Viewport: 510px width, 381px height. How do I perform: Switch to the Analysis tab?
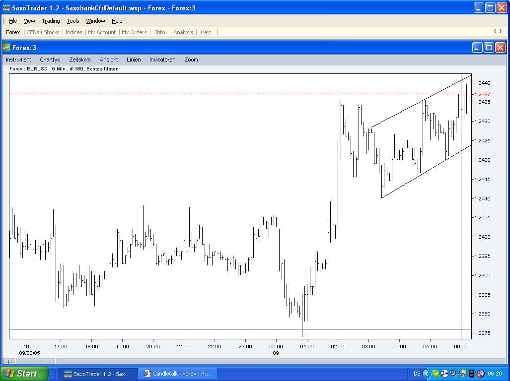click(x=183, y=32)
